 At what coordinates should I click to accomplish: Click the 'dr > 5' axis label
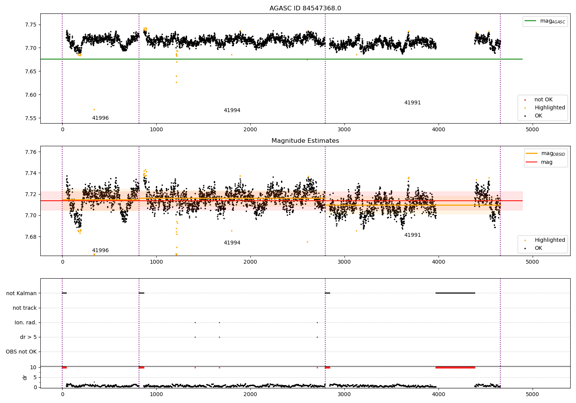[28, 337]
